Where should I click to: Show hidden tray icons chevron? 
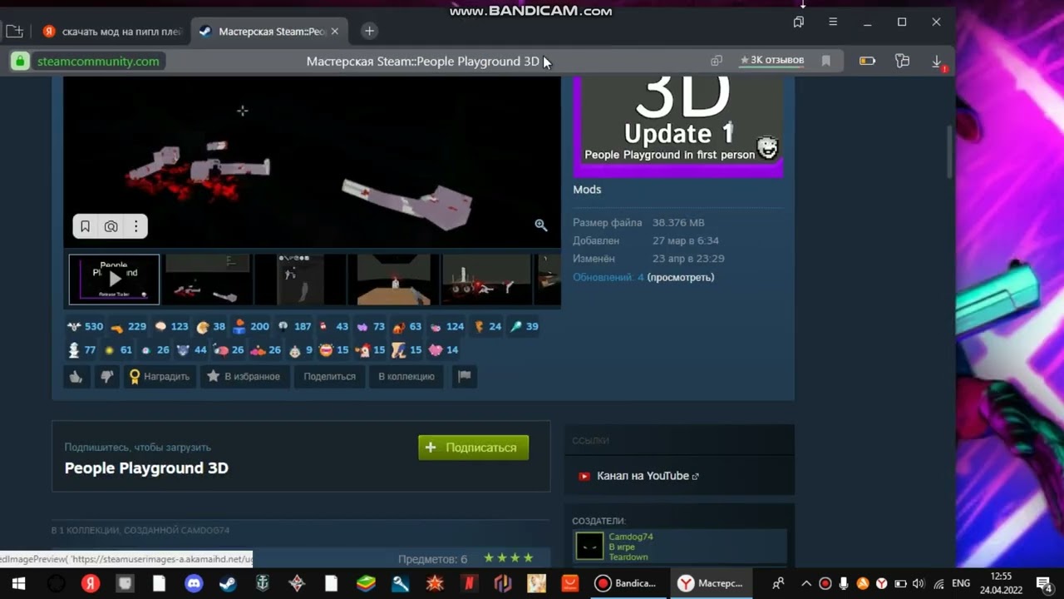click(805, 583)
